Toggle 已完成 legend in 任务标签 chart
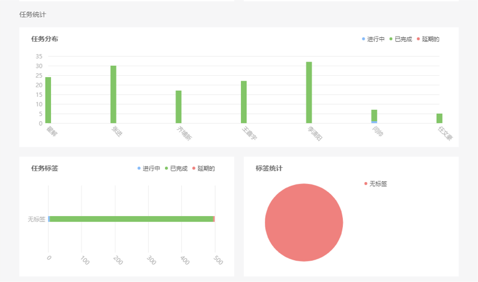The height and width of the screenshot is (282, 478). tap(176, 168)
